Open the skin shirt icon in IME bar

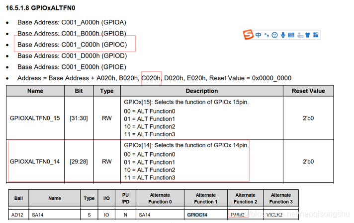pyautogui.click(x=308, y=35)
